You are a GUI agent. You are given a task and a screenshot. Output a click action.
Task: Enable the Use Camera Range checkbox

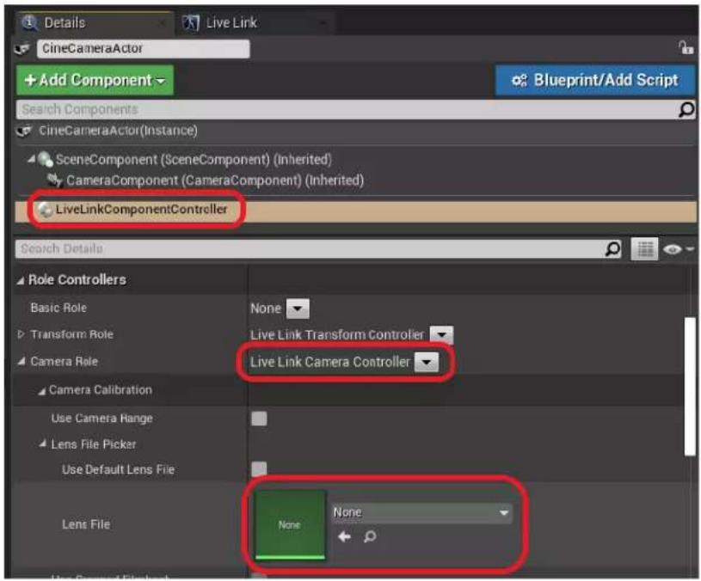[259, 419]
